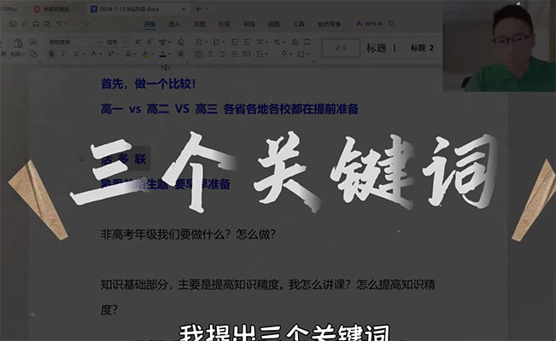Open the font size dropdown
The image size is (556, 341).
(117, 41)
